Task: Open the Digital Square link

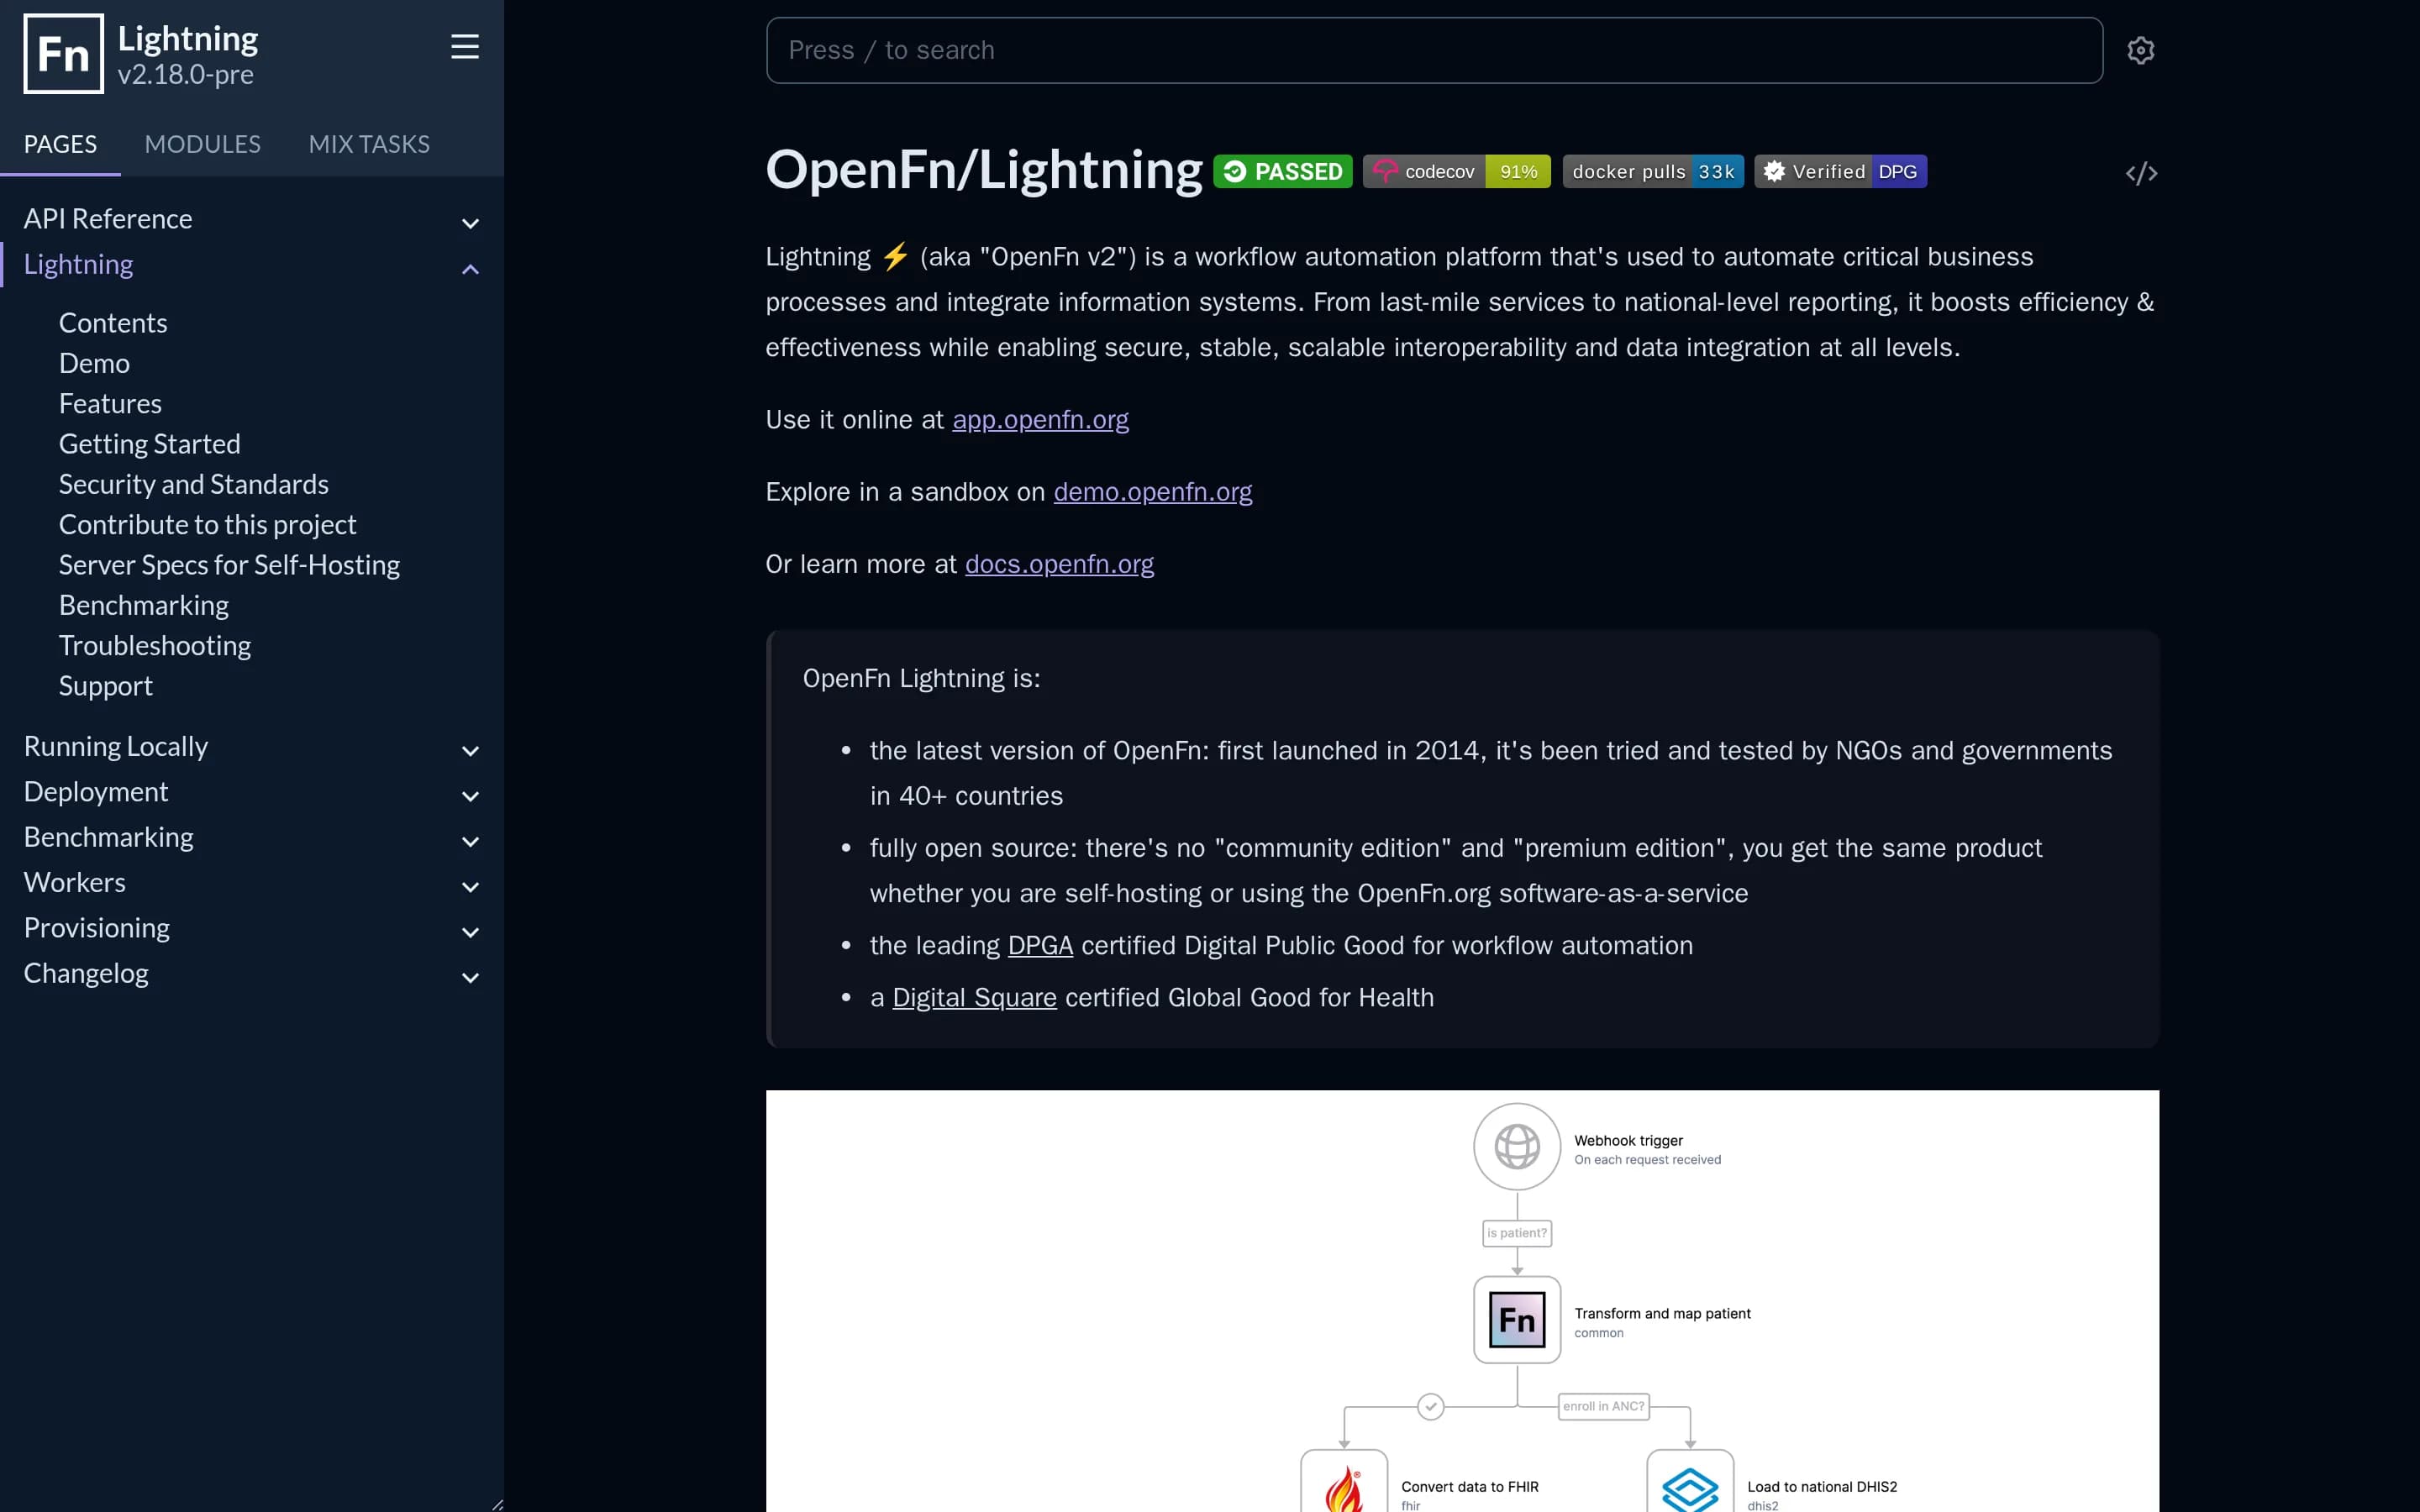Action: pos(974,998)
